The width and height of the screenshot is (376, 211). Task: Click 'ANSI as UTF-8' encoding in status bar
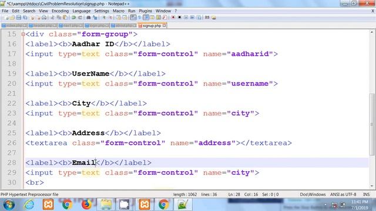(343, 195)
